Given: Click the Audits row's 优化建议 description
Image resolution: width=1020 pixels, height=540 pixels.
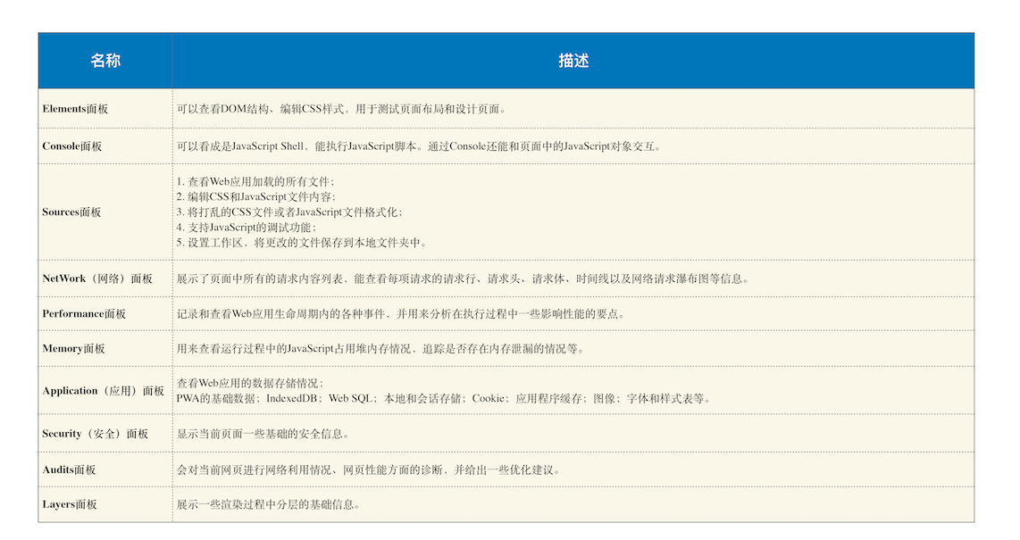Looking at the screenshot, I should tap(384, 469).
